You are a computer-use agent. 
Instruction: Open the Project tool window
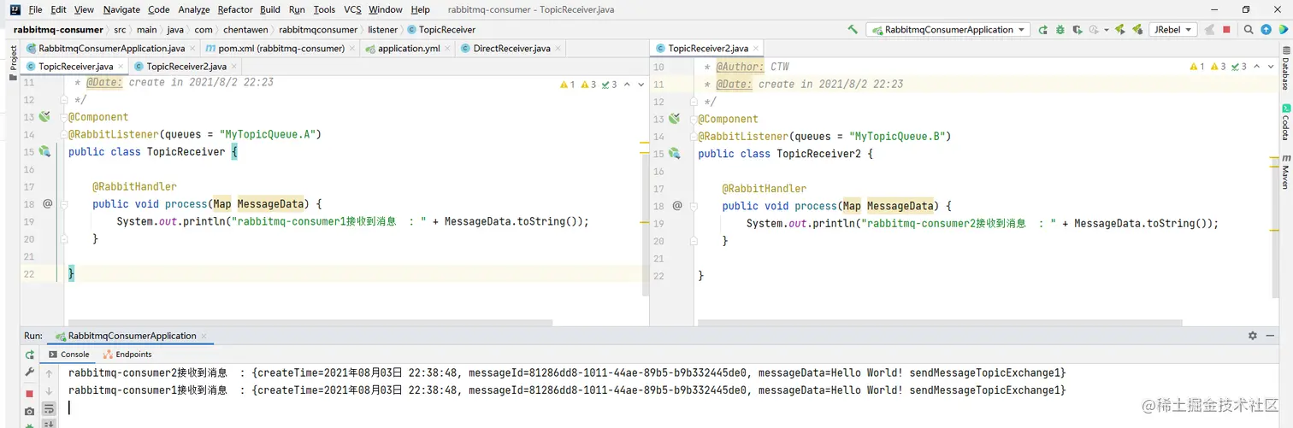[13, 63]
